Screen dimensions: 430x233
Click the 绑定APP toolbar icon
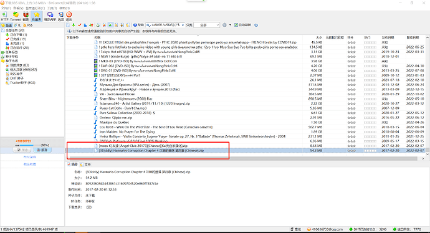(x=50, y=16)
